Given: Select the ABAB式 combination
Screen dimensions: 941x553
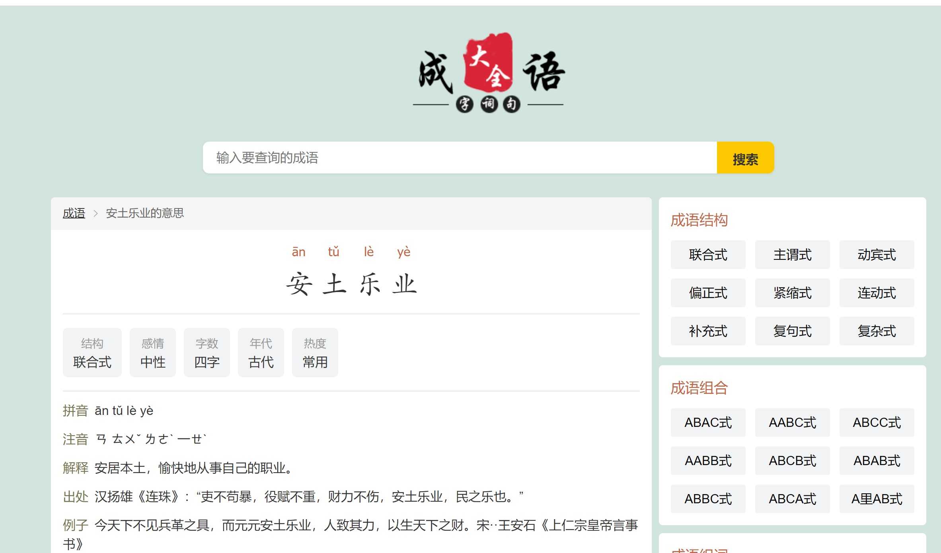Looking at the screenshot, I should coord(877,461).
